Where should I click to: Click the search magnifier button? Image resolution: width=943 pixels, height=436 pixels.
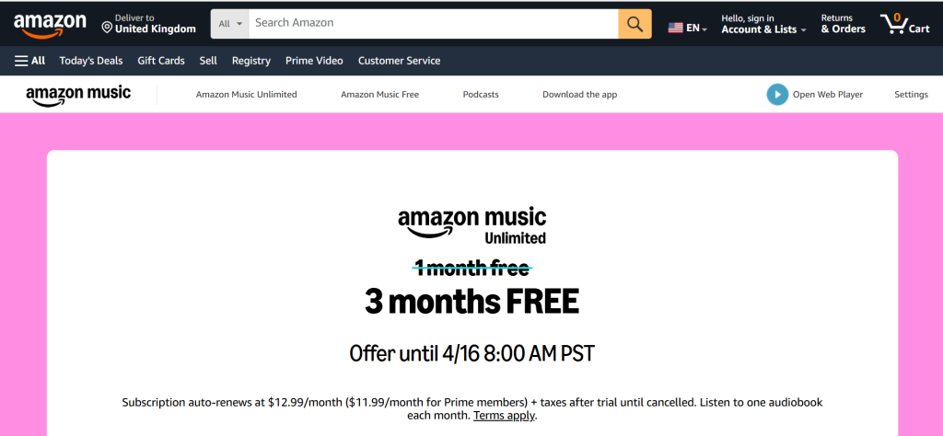pos(634,24)
